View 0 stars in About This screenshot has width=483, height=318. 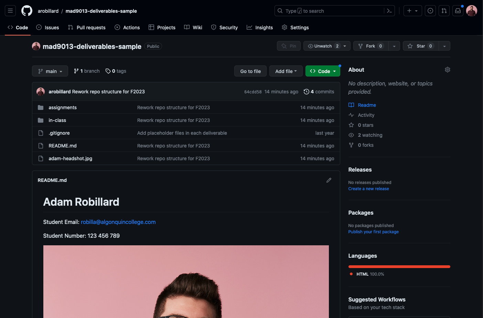tap(365, 125)
